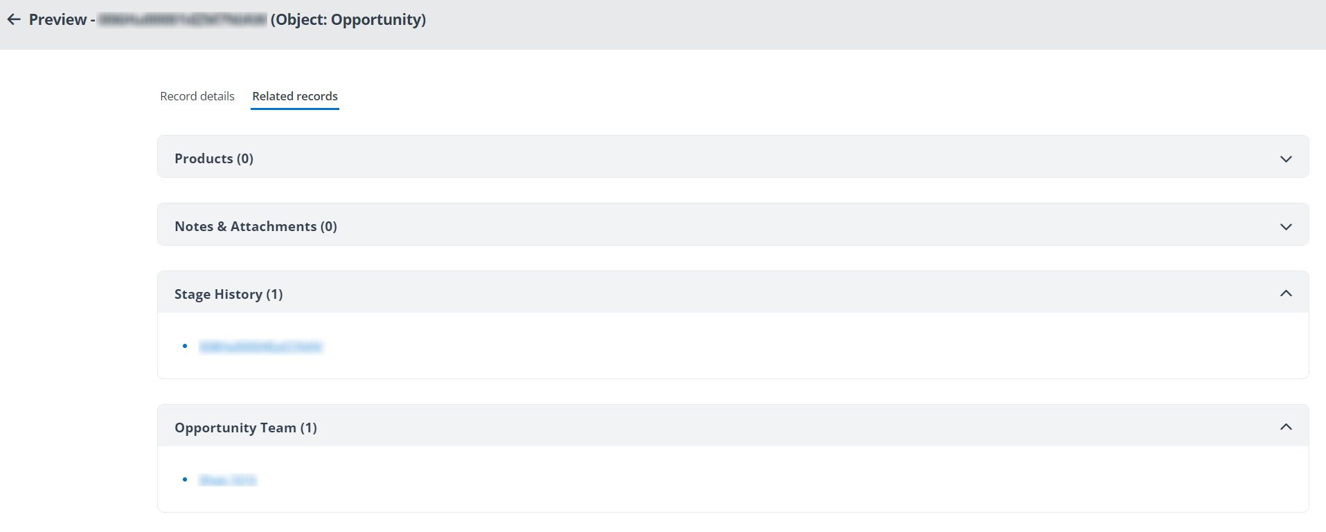Open the Opportunity Team member link
Viewport: 1326px width, 532px height.
(x=227, y=479)
